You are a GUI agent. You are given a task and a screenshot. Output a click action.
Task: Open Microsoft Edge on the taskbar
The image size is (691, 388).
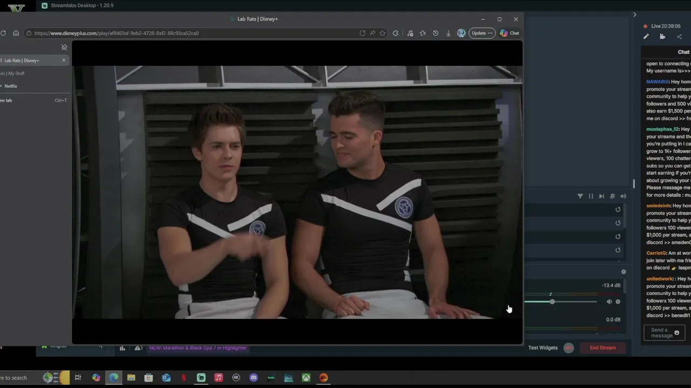(113, 378)
